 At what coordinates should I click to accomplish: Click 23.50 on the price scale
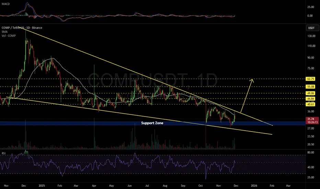tap(311, 136)
